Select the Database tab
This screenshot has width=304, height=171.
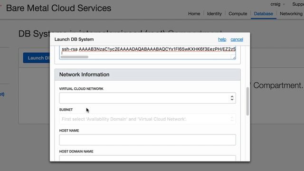click(x=263, y=14)
